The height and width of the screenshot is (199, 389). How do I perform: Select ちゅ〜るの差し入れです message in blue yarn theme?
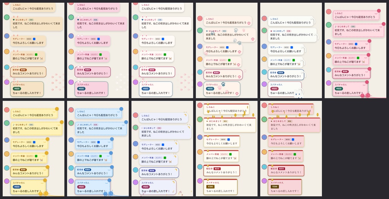tap(92, 191)
